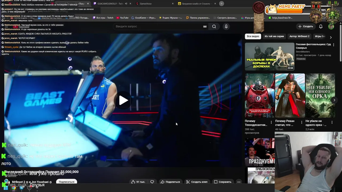Screen dimensions: 342x192
Task: Open the 'ПРАЗДНУЕМ' video thumbnail
Action: click(260, 152)
